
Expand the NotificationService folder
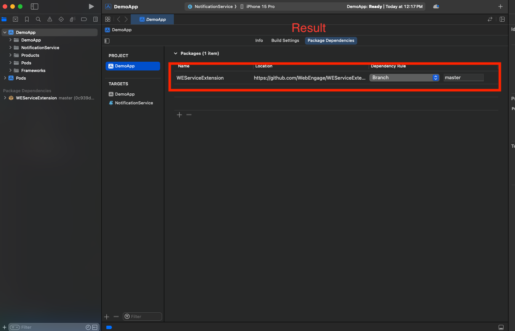[11, 48]
